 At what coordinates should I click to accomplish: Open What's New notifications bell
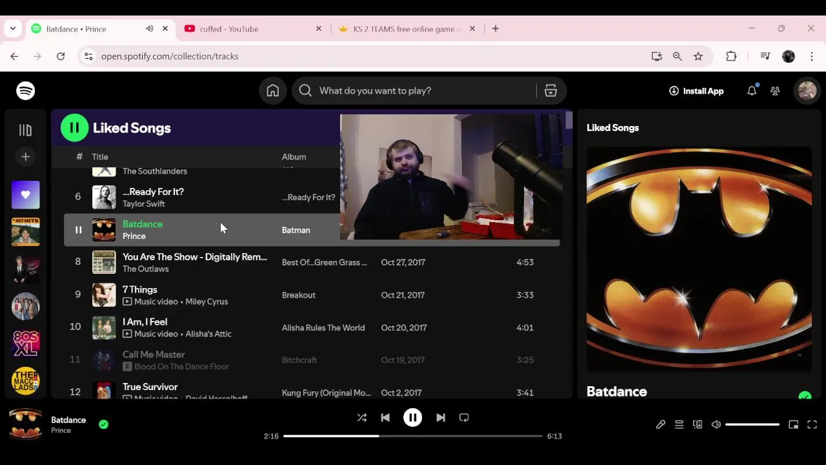coord(752,91)
